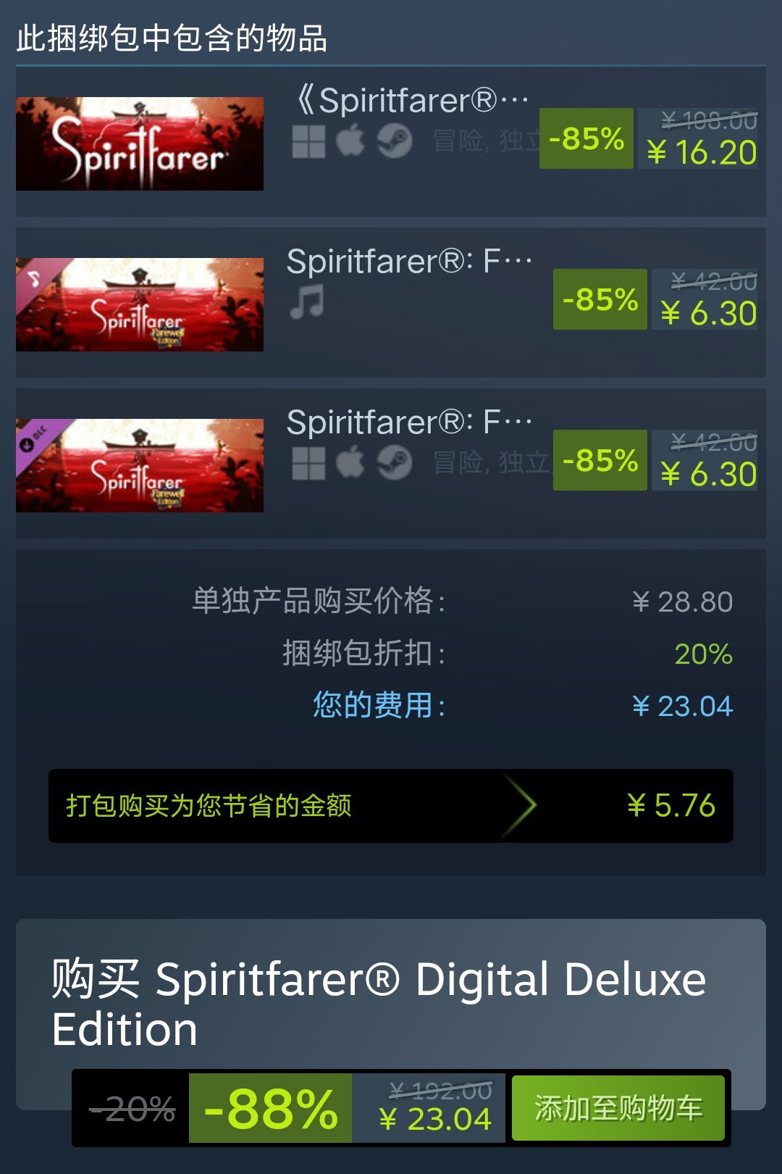782x1174 pixels.
Task: Open the Spiritfarer base game thumbnail
Action: pos(140,143)
